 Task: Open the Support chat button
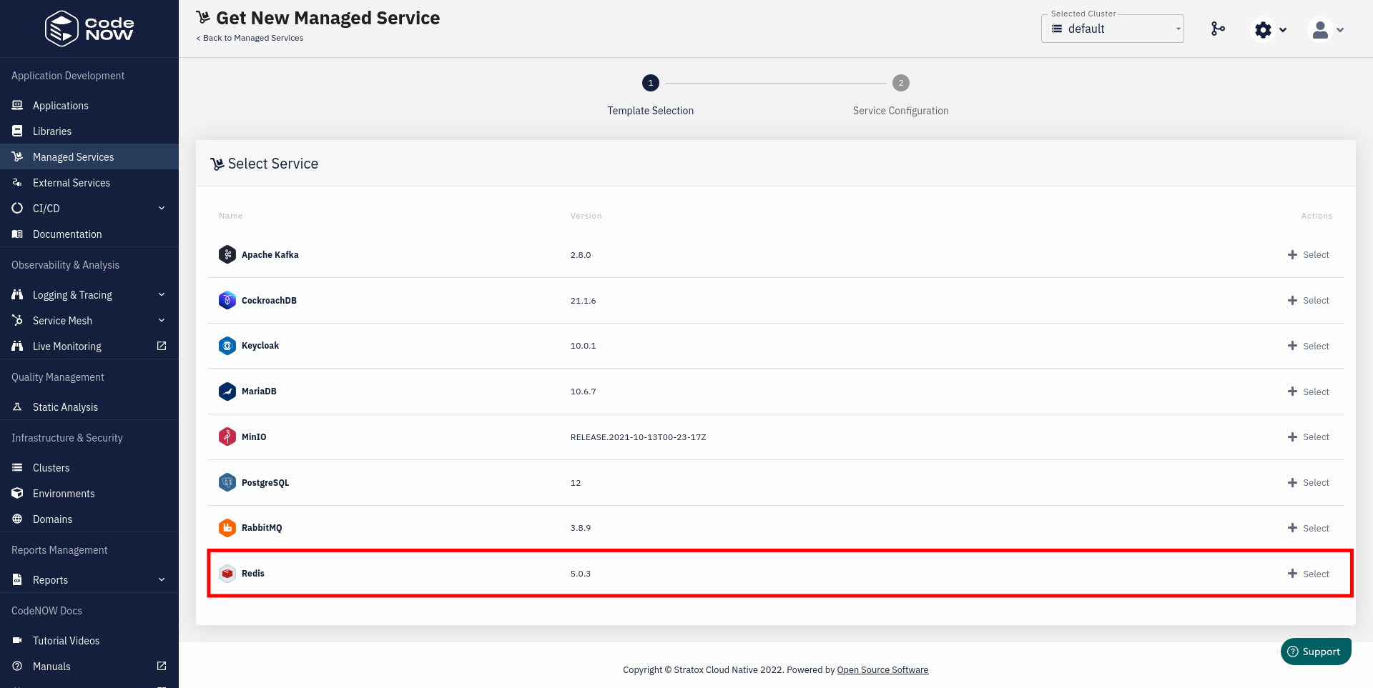[x=1316, y=652]
